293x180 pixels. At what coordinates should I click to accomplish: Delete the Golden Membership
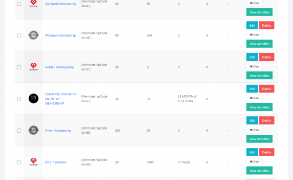[x=267, y=57]
